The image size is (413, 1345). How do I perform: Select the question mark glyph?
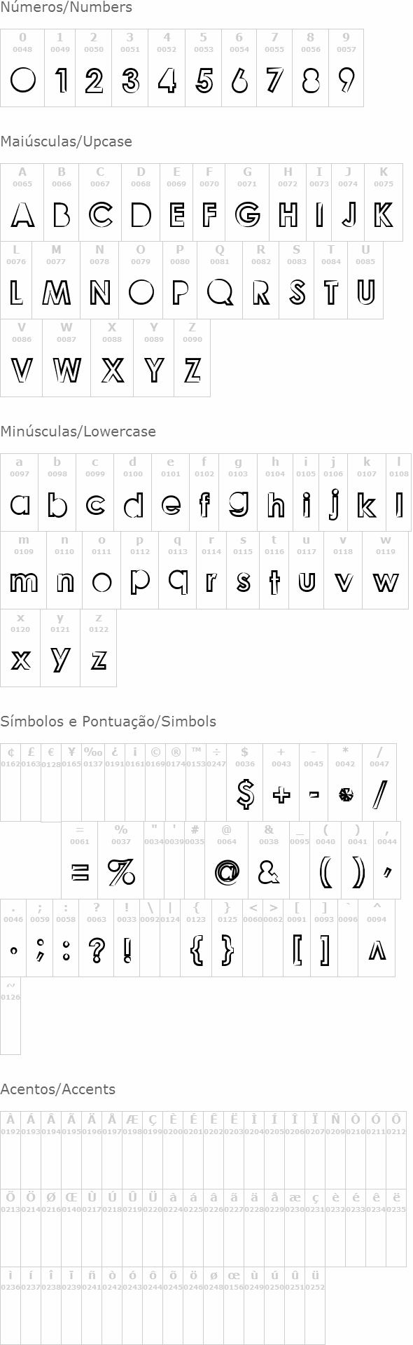tap(97, 950)
